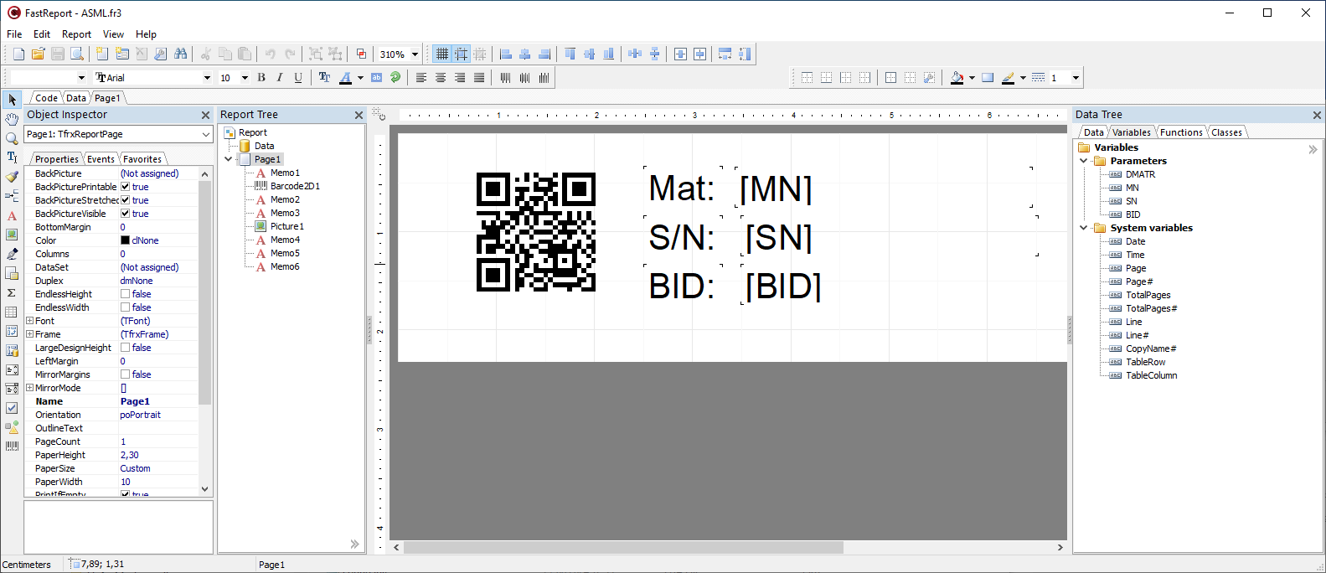This screenshot has height=573, width=1326.
Task: Open the File menu
Action: tap(14, 34)
